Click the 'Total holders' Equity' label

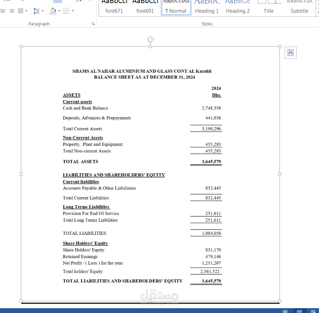pos(83,271)
